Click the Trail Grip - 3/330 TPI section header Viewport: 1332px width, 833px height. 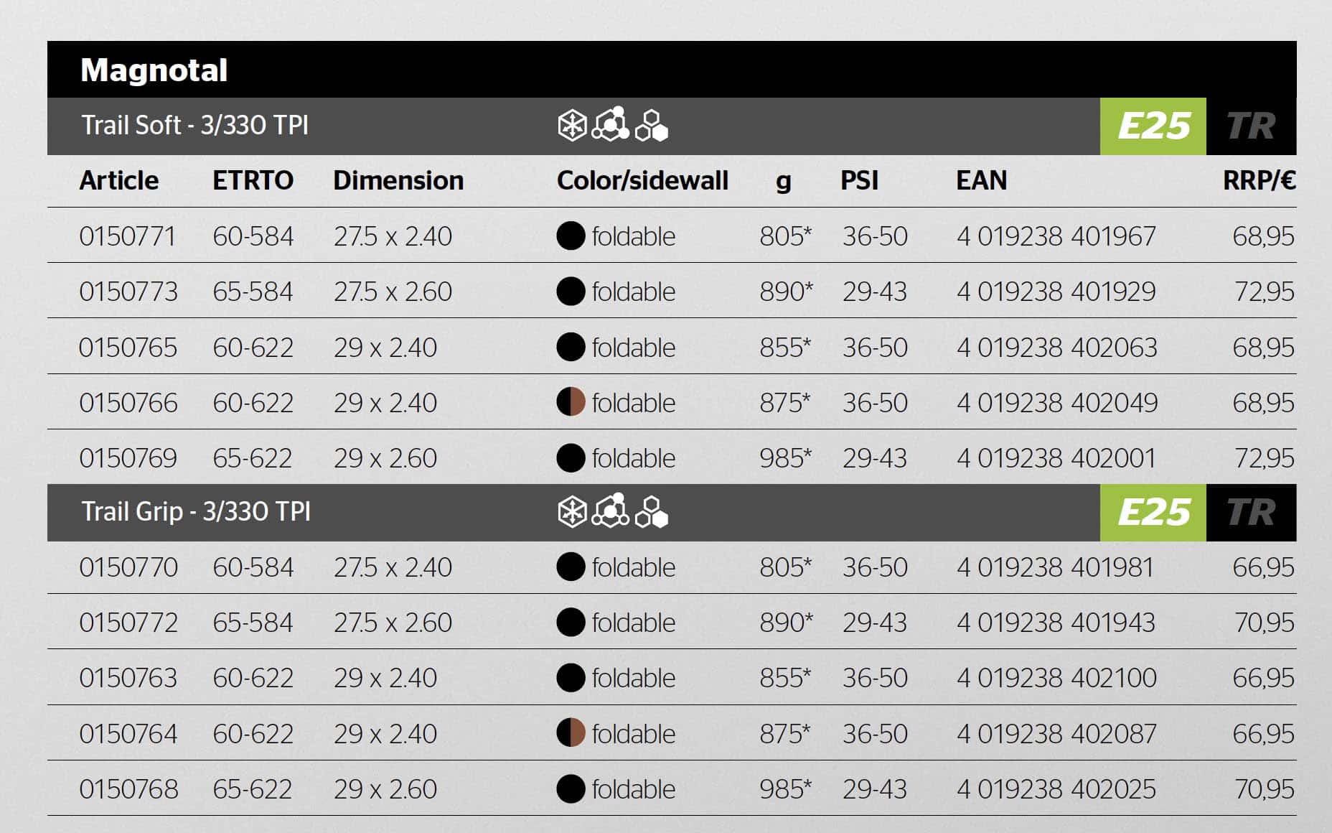coord(196,512)
